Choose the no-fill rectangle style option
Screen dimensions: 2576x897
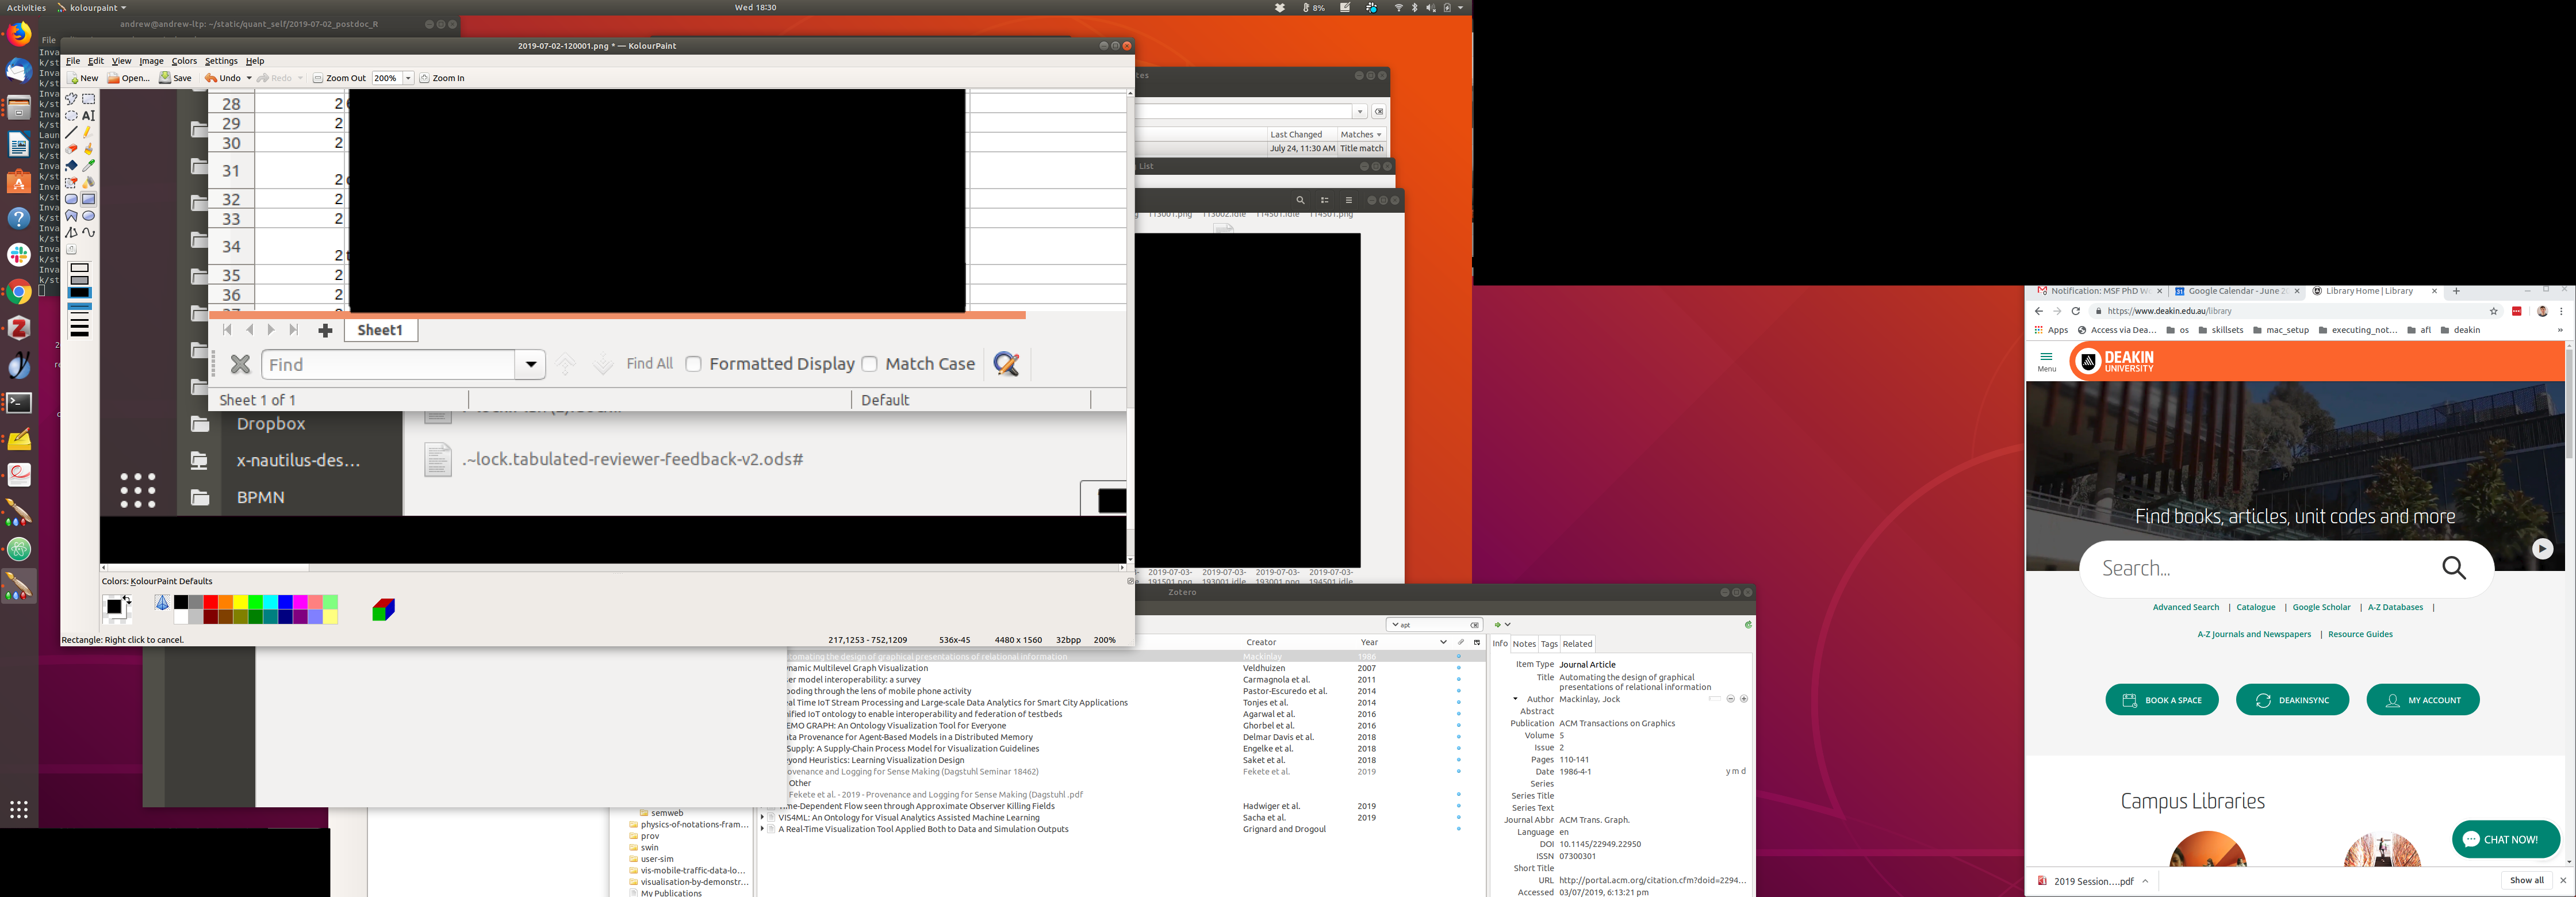tap(80, 267)
